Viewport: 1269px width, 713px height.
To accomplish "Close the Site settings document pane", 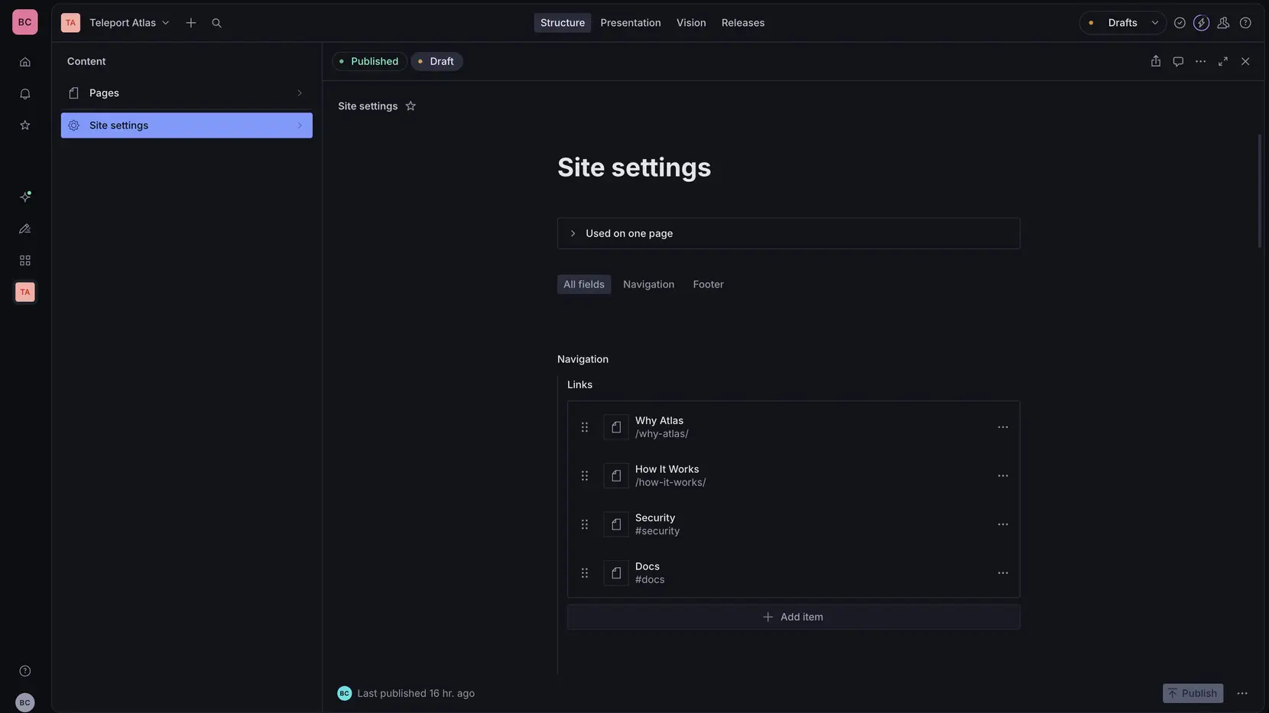I will [1245, 61].
